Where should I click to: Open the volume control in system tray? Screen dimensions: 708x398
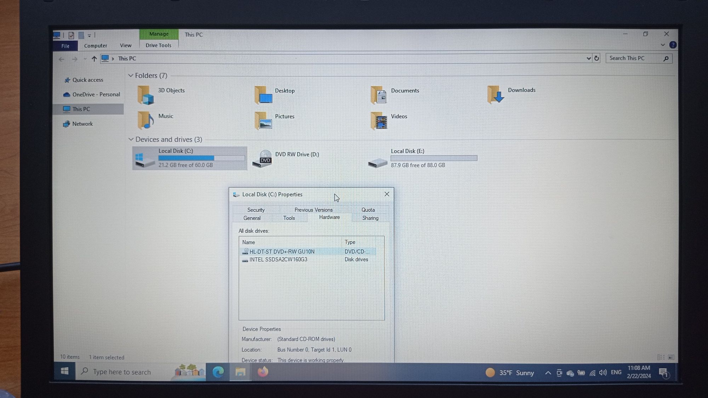[x=603, y=373]
